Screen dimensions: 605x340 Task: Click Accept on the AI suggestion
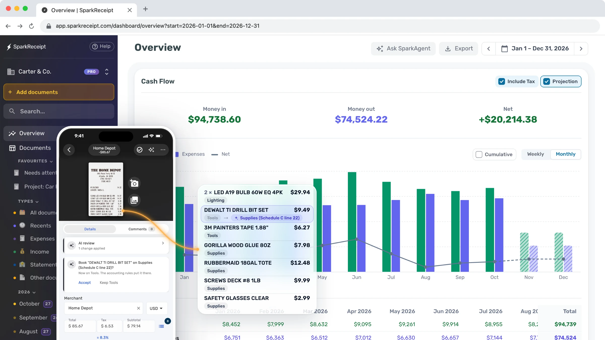[84, 283]
